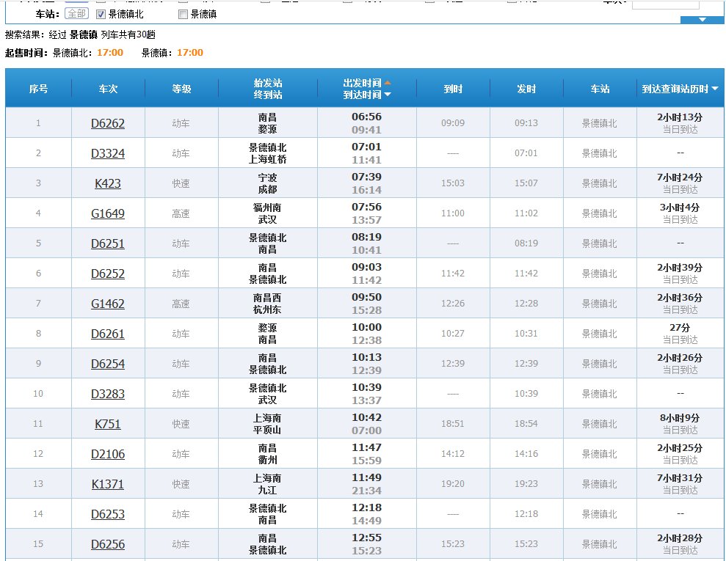The image size is (726, 561).
Task: Select the 全部 station filter button
Action: tap(76, 13)
